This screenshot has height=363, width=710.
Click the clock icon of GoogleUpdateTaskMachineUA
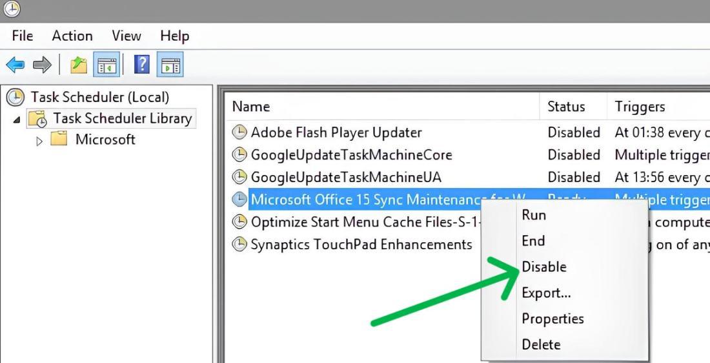click(239, 177)
